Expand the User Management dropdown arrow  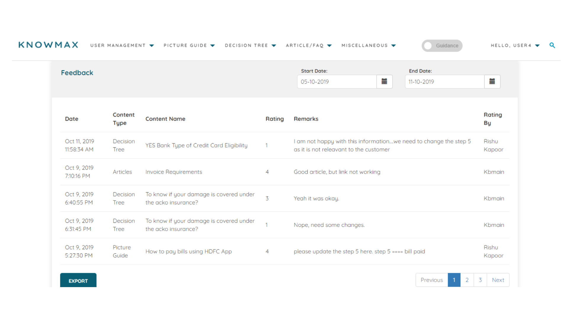coord(152,45)
